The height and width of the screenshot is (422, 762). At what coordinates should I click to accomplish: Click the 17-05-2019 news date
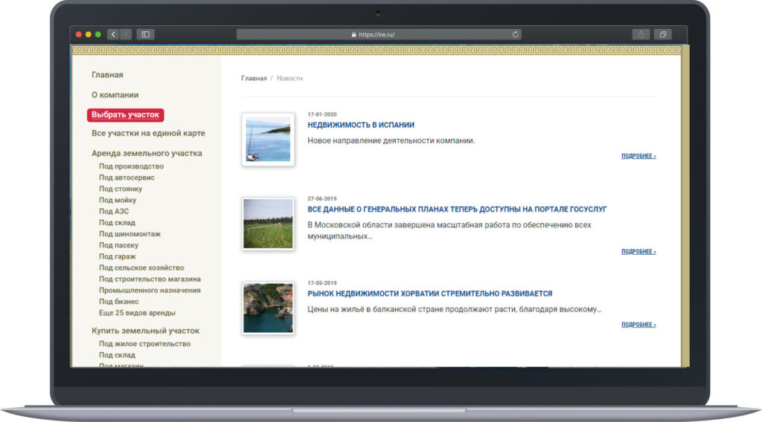tap(321, 283)
